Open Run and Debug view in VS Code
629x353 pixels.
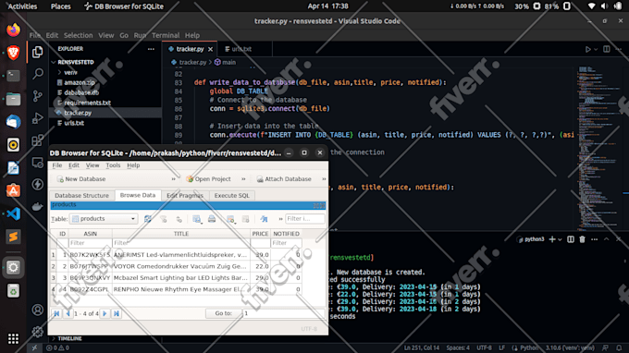(x=38, y=118)
